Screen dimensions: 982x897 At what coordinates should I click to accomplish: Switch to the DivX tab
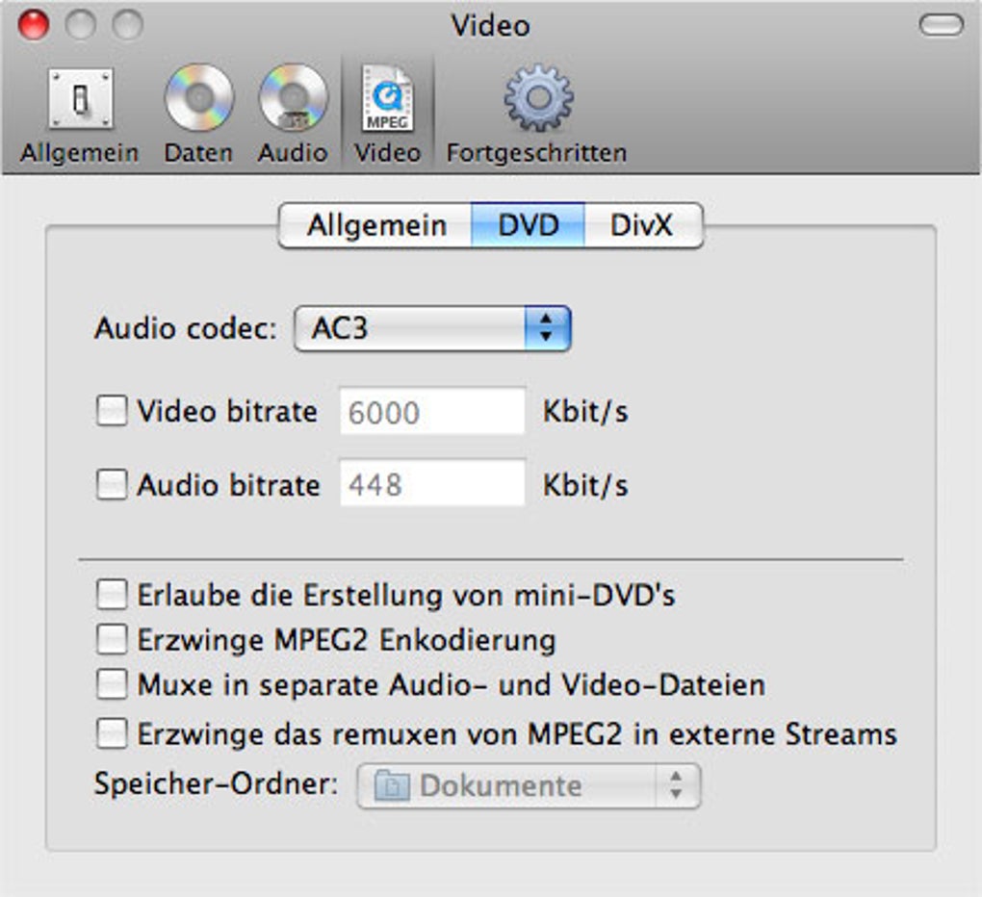point(642,225)
